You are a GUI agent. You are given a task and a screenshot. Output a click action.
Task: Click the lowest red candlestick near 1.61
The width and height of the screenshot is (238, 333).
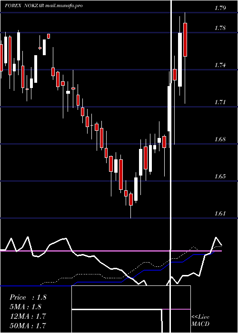(x=131, y=199)
